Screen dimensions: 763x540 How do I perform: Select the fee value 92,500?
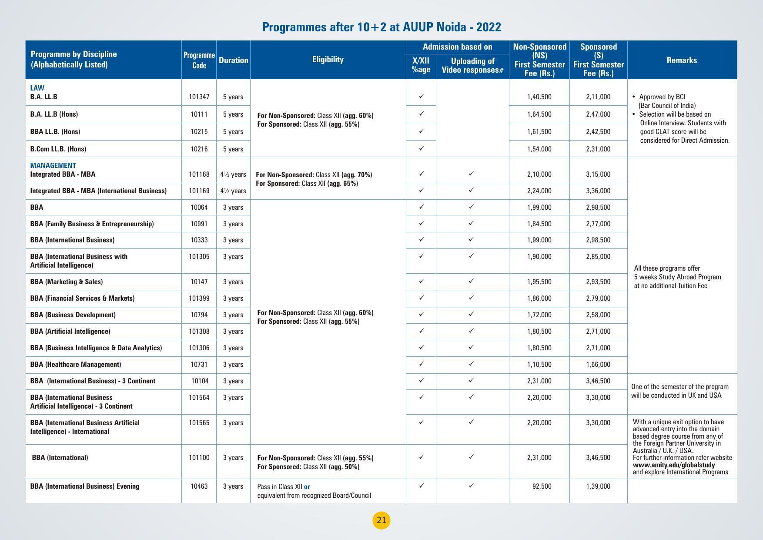coord(542,486)
